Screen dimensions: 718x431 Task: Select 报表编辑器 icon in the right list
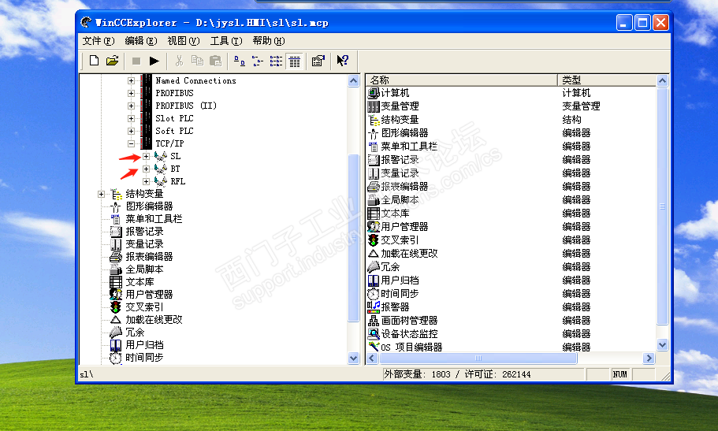(374, 187)
